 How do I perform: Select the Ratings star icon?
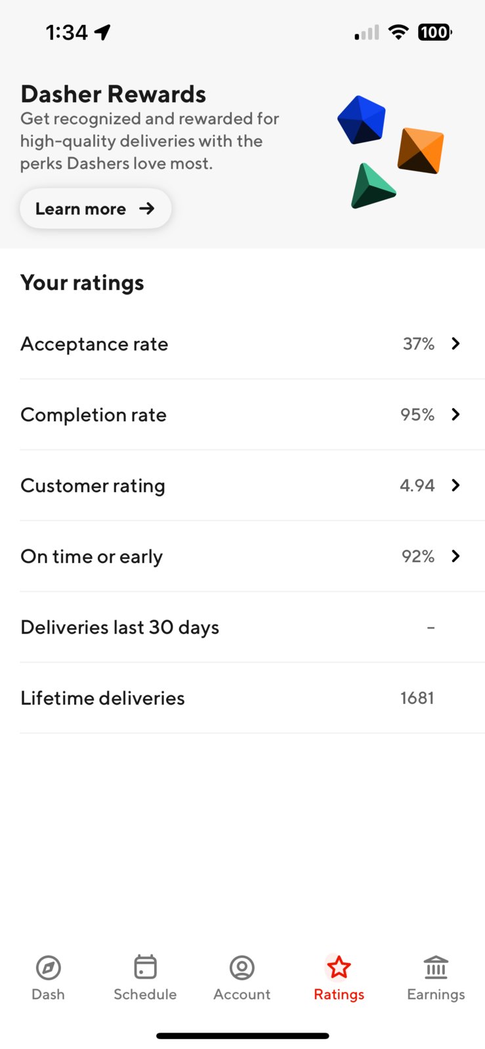click(339, 967)
